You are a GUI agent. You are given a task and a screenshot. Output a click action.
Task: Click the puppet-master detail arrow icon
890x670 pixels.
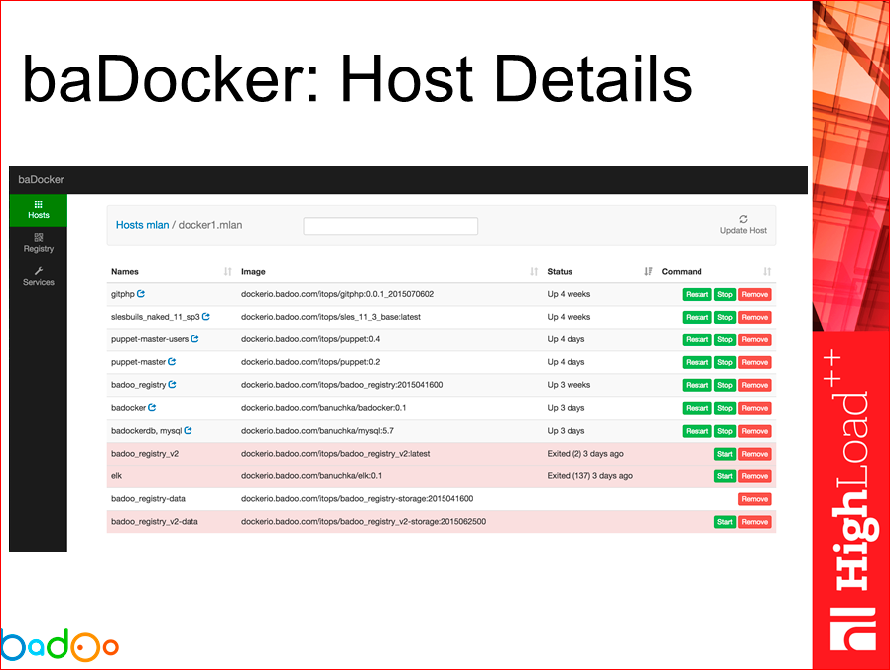(x=173, y=361)
